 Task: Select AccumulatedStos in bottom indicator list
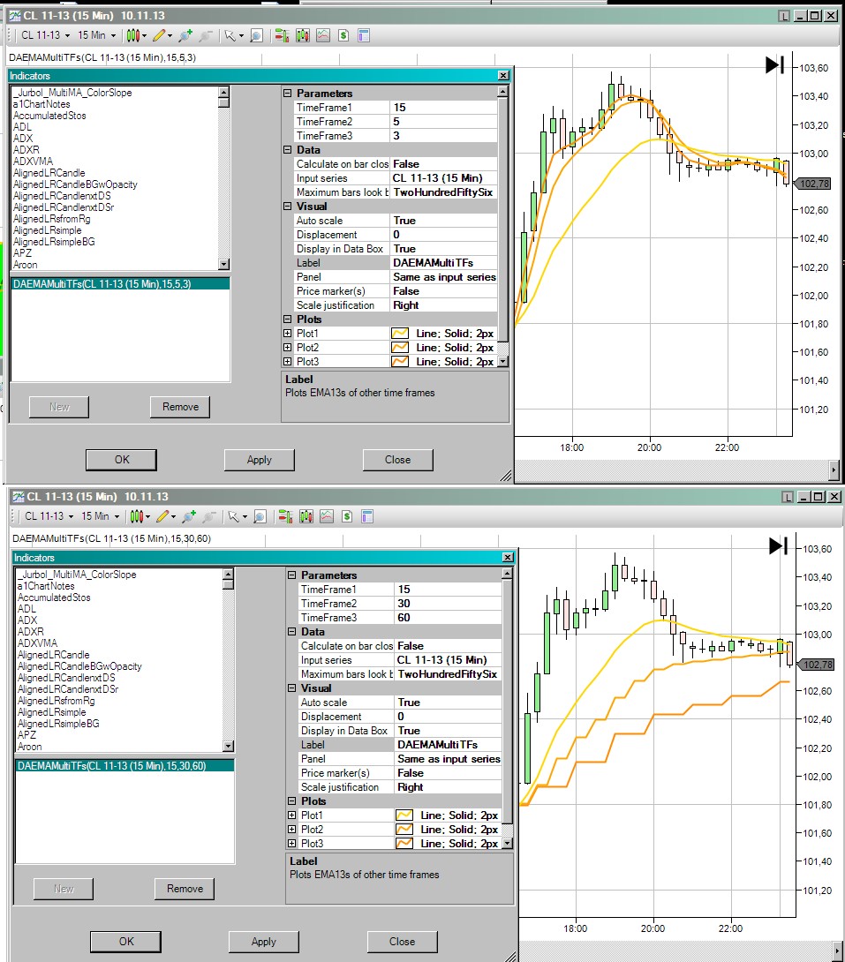tap(54, 597)
